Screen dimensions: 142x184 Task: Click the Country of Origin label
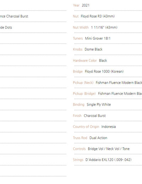(x=86, y=127)
